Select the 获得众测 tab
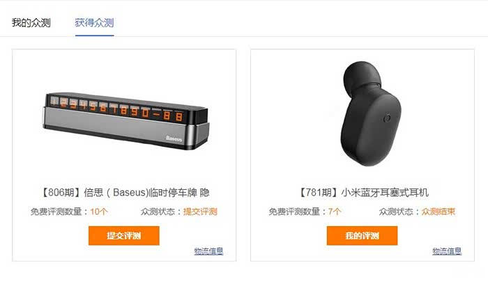The width and height of the screenshot is (488, 281). [94, 23]
